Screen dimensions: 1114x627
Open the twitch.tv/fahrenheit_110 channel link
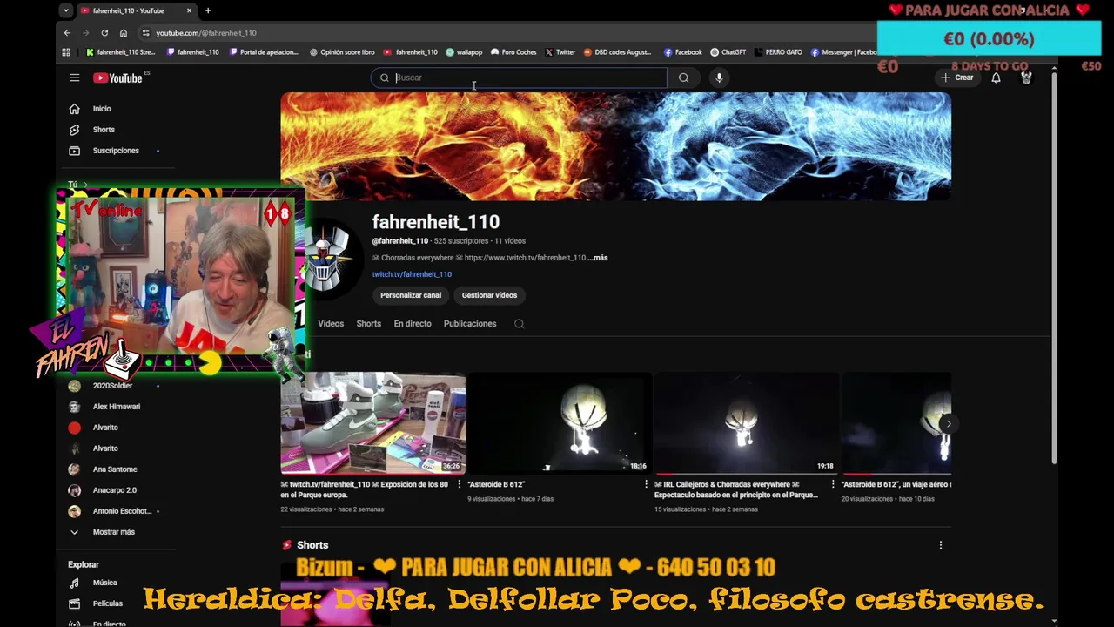click(412, 274)
